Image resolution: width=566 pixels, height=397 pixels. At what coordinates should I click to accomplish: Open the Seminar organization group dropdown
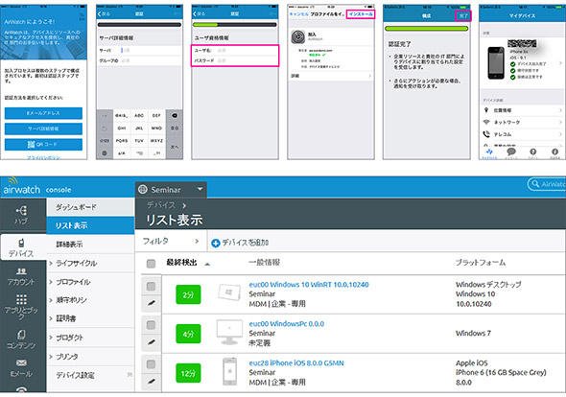(x=171, y=190)
